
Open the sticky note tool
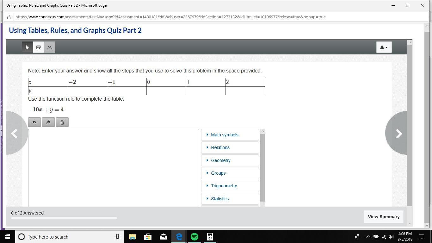tap(39, 47)
